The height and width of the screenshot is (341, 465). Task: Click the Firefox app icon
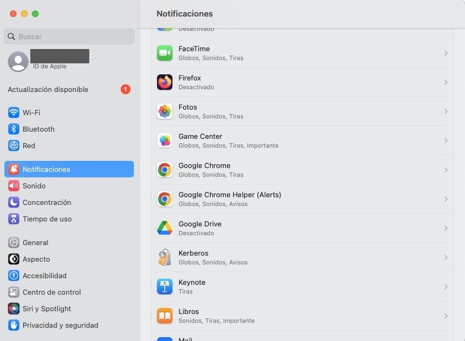(165, 82)
